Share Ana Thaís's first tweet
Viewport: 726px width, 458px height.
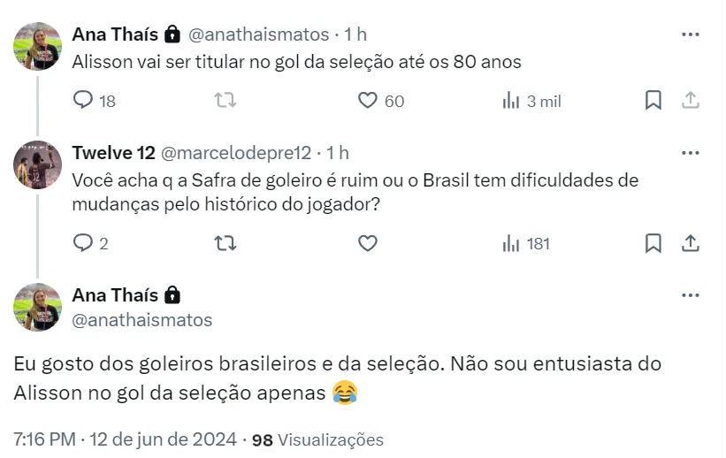(691, 101)
